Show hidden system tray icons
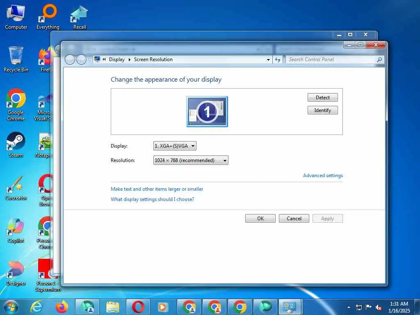 (x=349, y=307)
